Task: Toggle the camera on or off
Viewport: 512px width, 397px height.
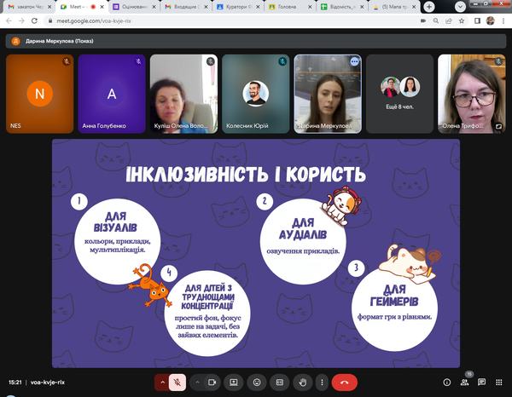Action: point(211,383)
